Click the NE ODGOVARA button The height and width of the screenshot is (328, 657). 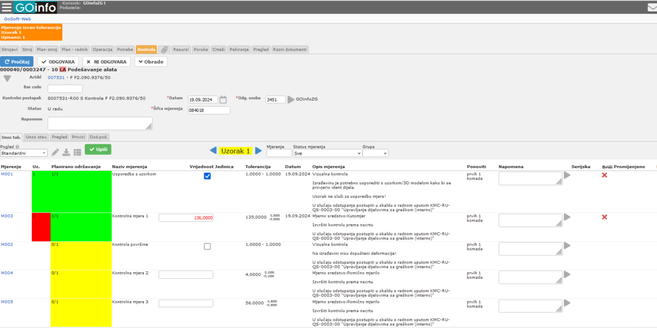pos(107,62)
